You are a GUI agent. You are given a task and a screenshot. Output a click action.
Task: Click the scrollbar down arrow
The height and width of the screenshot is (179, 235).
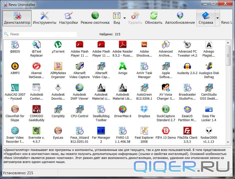pos(228,142)
